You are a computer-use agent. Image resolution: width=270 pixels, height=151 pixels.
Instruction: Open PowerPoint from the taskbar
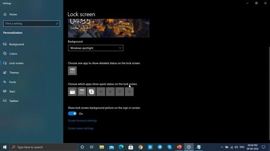coord(179,147)
